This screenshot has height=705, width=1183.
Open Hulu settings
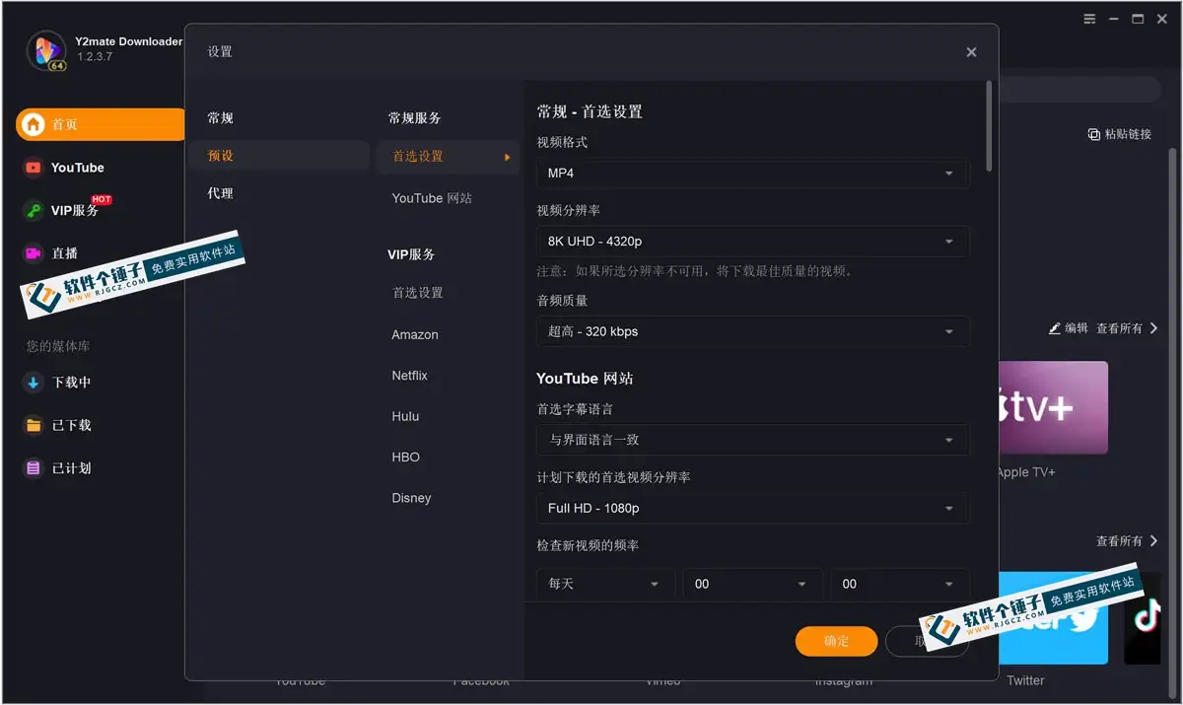click(x=405, y=416)
